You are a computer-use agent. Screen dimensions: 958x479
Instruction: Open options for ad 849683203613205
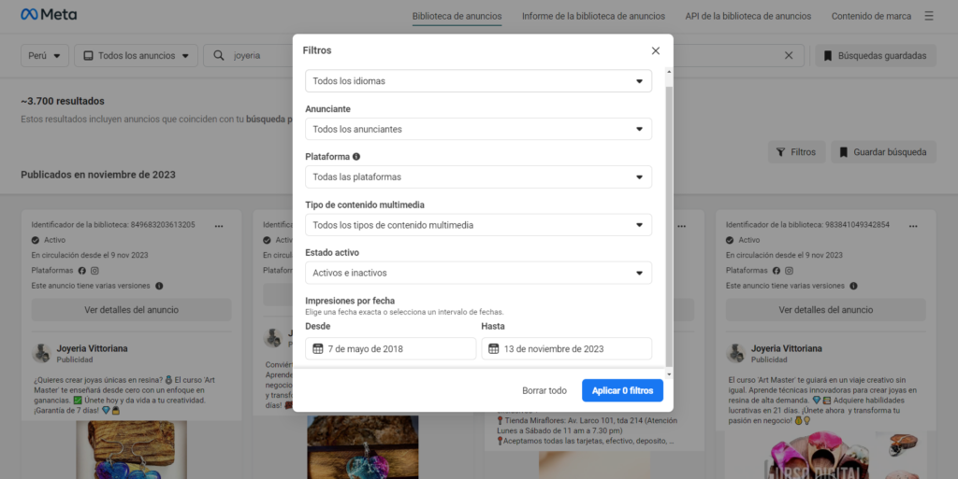point(219,225)
